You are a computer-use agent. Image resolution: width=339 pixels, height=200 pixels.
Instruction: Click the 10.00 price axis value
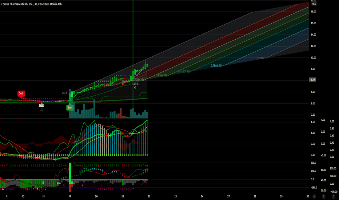pyautogui.click(x=313, y=57)
